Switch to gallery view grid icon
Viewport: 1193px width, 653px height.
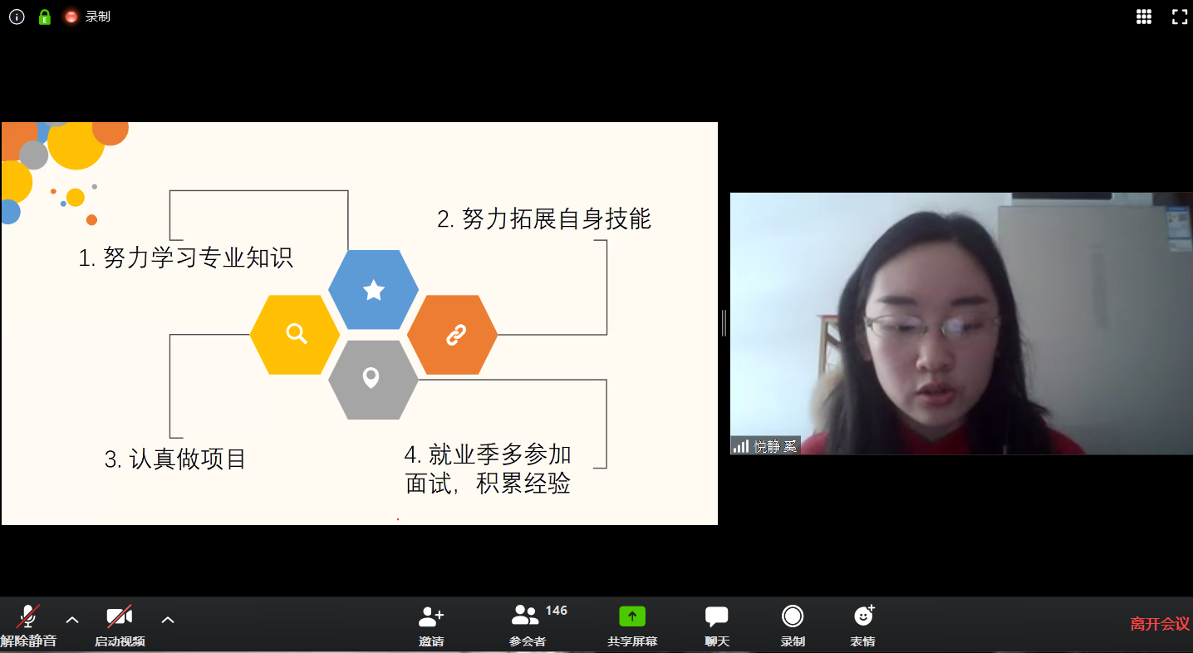[x=1144, y=17]
